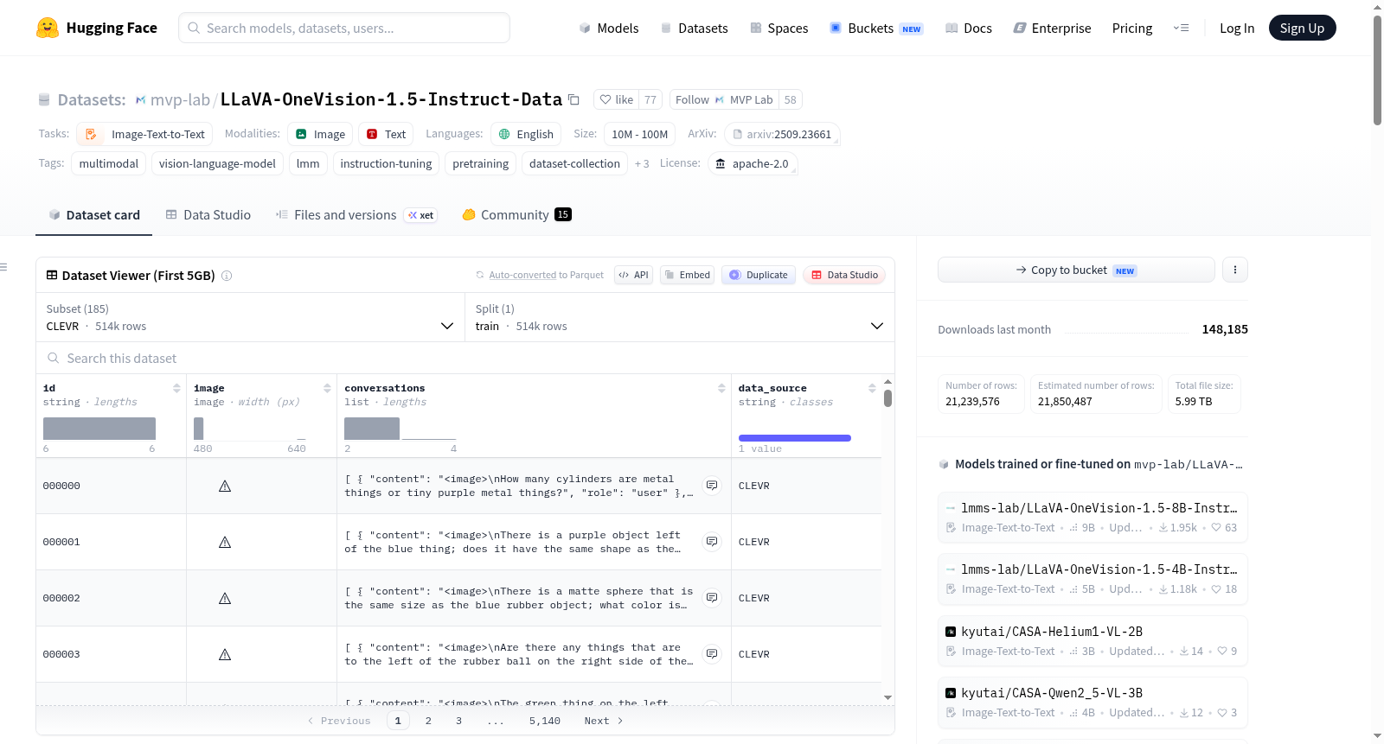Open the Files and versions tab
Viewport: 1384px width, 744px height.
tap(356, 215)
